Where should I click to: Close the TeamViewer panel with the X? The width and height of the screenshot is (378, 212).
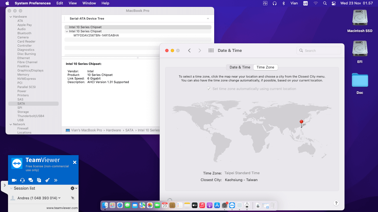[75, 162]
